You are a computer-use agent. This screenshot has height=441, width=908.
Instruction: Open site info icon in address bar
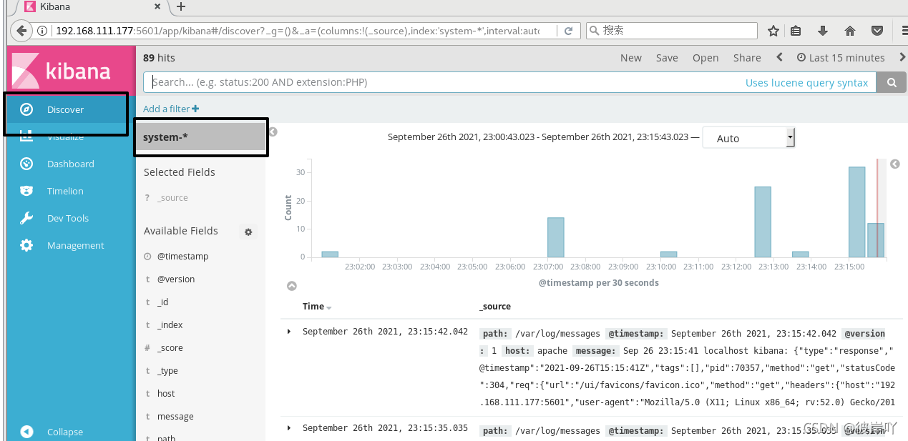pos(42,31)
